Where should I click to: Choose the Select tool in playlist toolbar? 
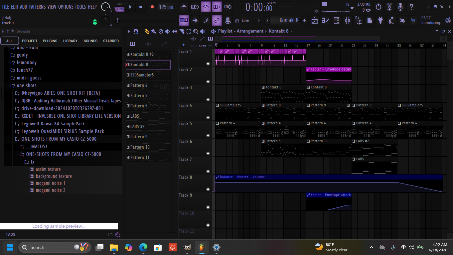point(189,31)
